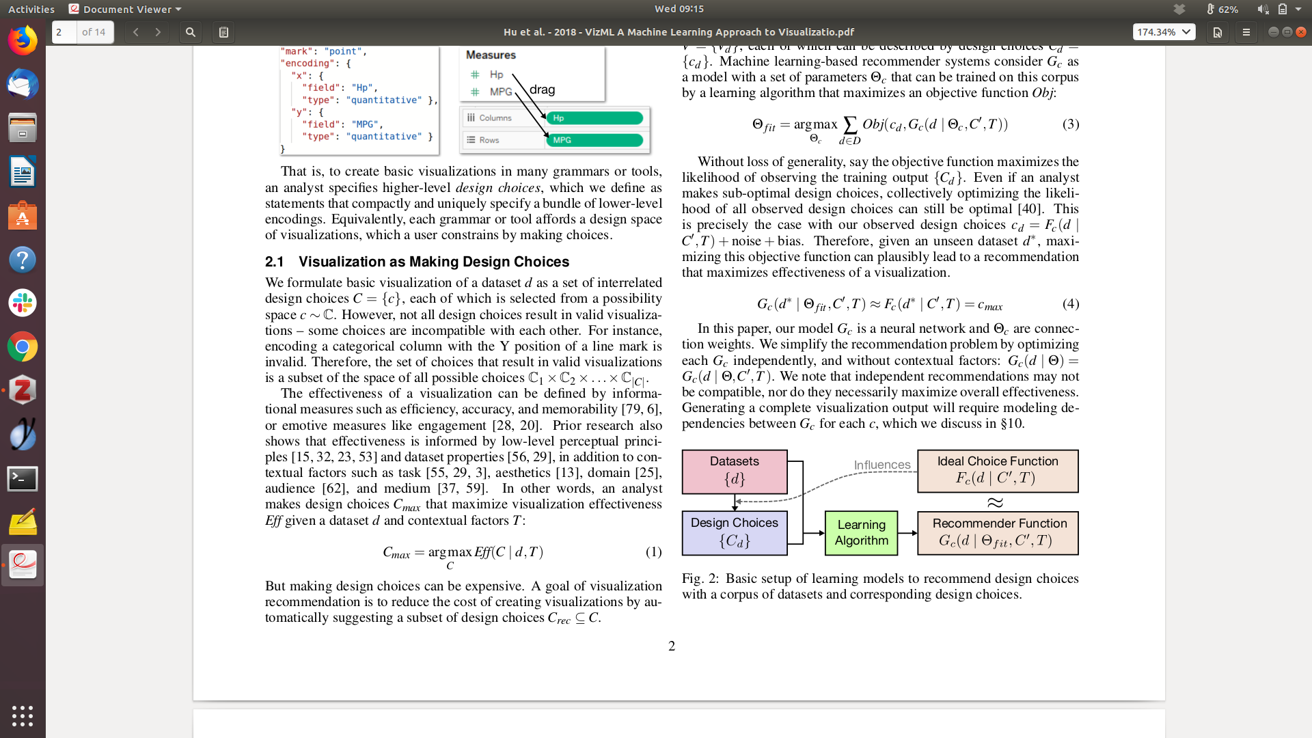1312x738 pixels.
Task: Open the hamburger view menu
Action: tap(1246, 32)
